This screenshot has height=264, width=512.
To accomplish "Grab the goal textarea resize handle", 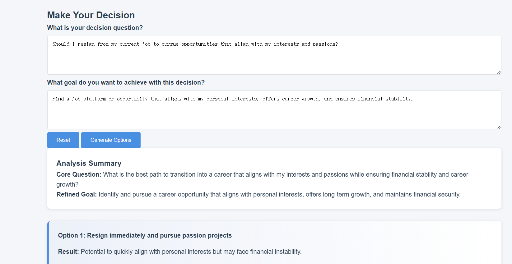I will (x=499, y=127).
